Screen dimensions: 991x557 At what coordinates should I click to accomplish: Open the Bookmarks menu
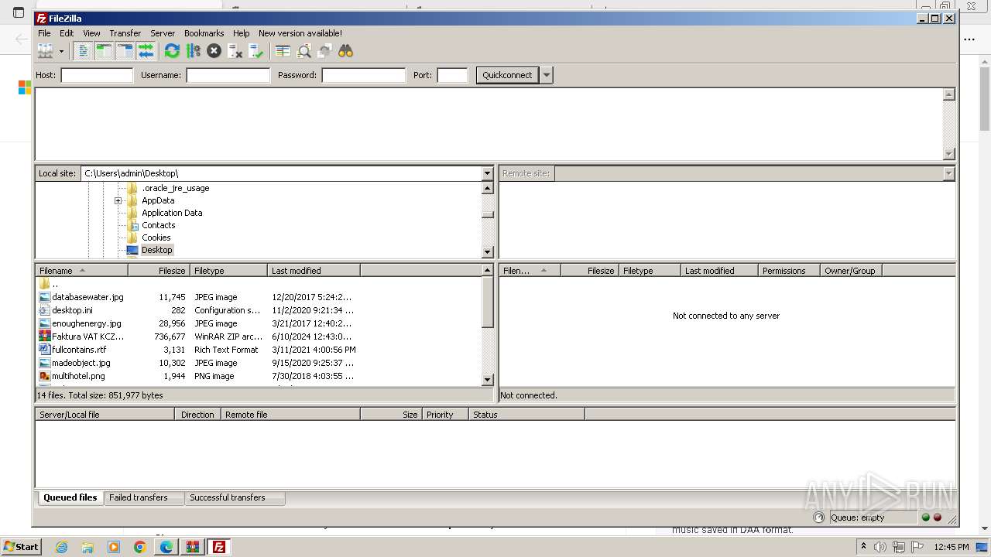(x=204, y=33)
